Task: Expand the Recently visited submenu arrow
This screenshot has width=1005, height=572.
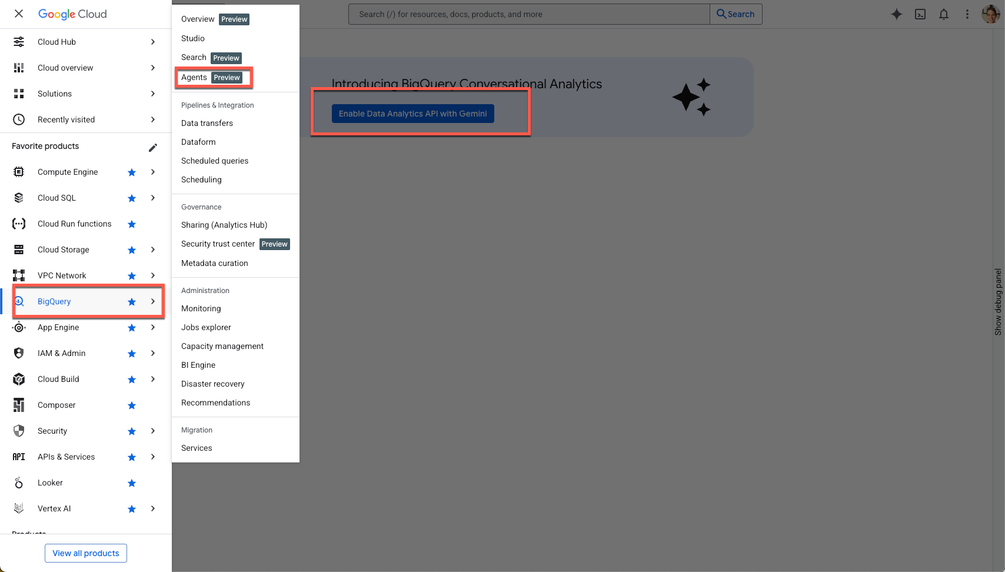Action: (153, 119)
